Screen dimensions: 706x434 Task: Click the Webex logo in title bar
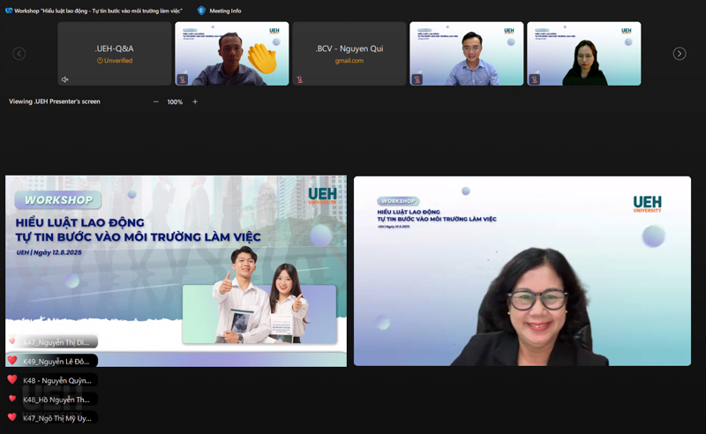pyautogui.click(x=9, y=11)
